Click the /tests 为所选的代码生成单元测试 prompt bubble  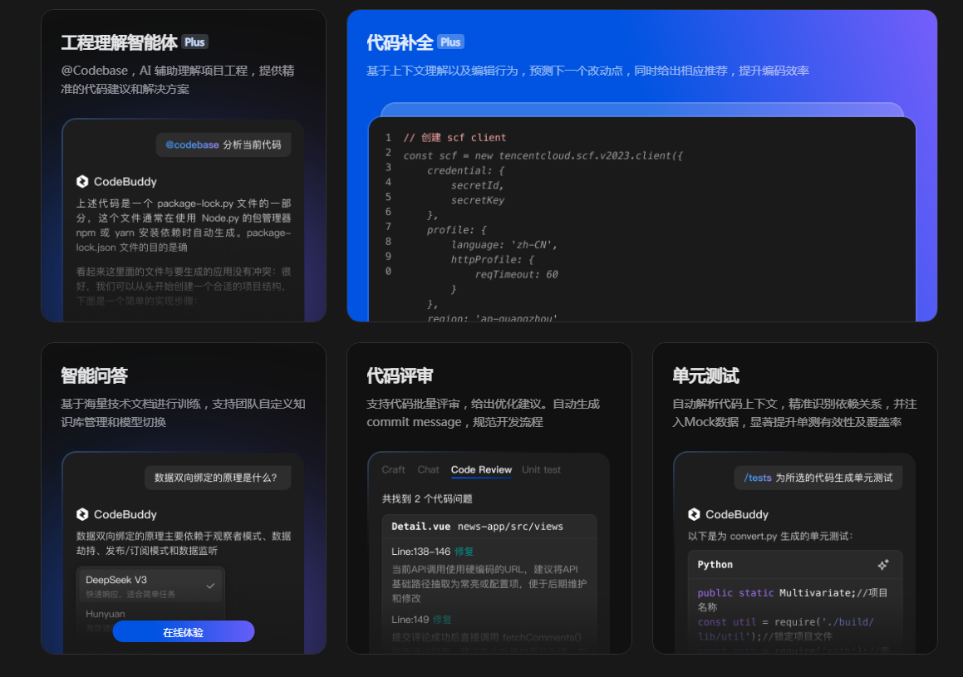[x=818, y=478]
